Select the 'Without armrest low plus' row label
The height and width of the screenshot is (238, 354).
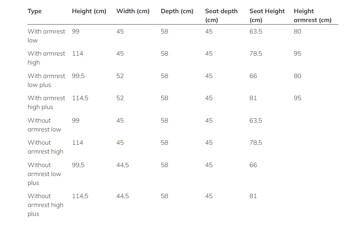[44, 174]
